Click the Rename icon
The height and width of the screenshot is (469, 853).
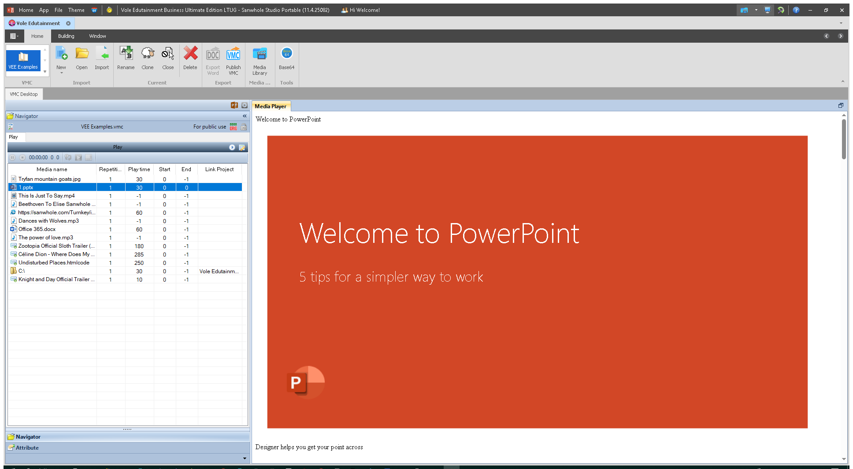126,54
